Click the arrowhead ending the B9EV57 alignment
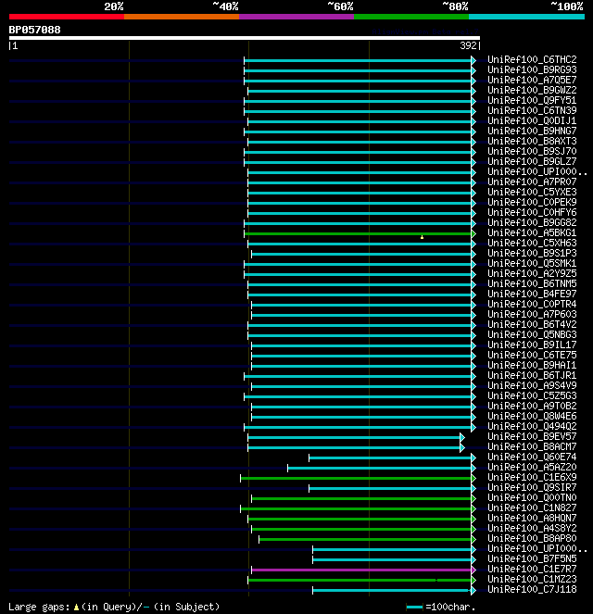 click(462, 437)
